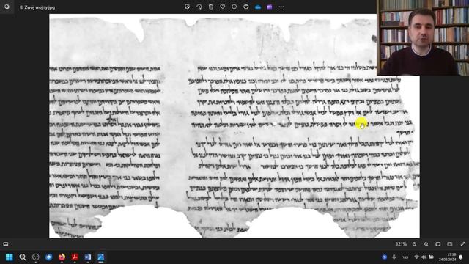
Task: Open the OneDrive cloud icon in the toolbar
Action: point(258,7)
